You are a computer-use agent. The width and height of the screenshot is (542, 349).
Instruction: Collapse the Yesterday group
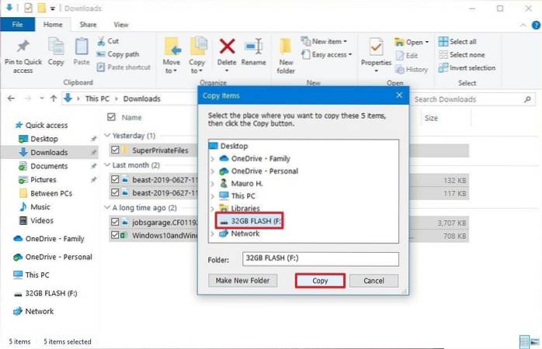pos(107,135)
